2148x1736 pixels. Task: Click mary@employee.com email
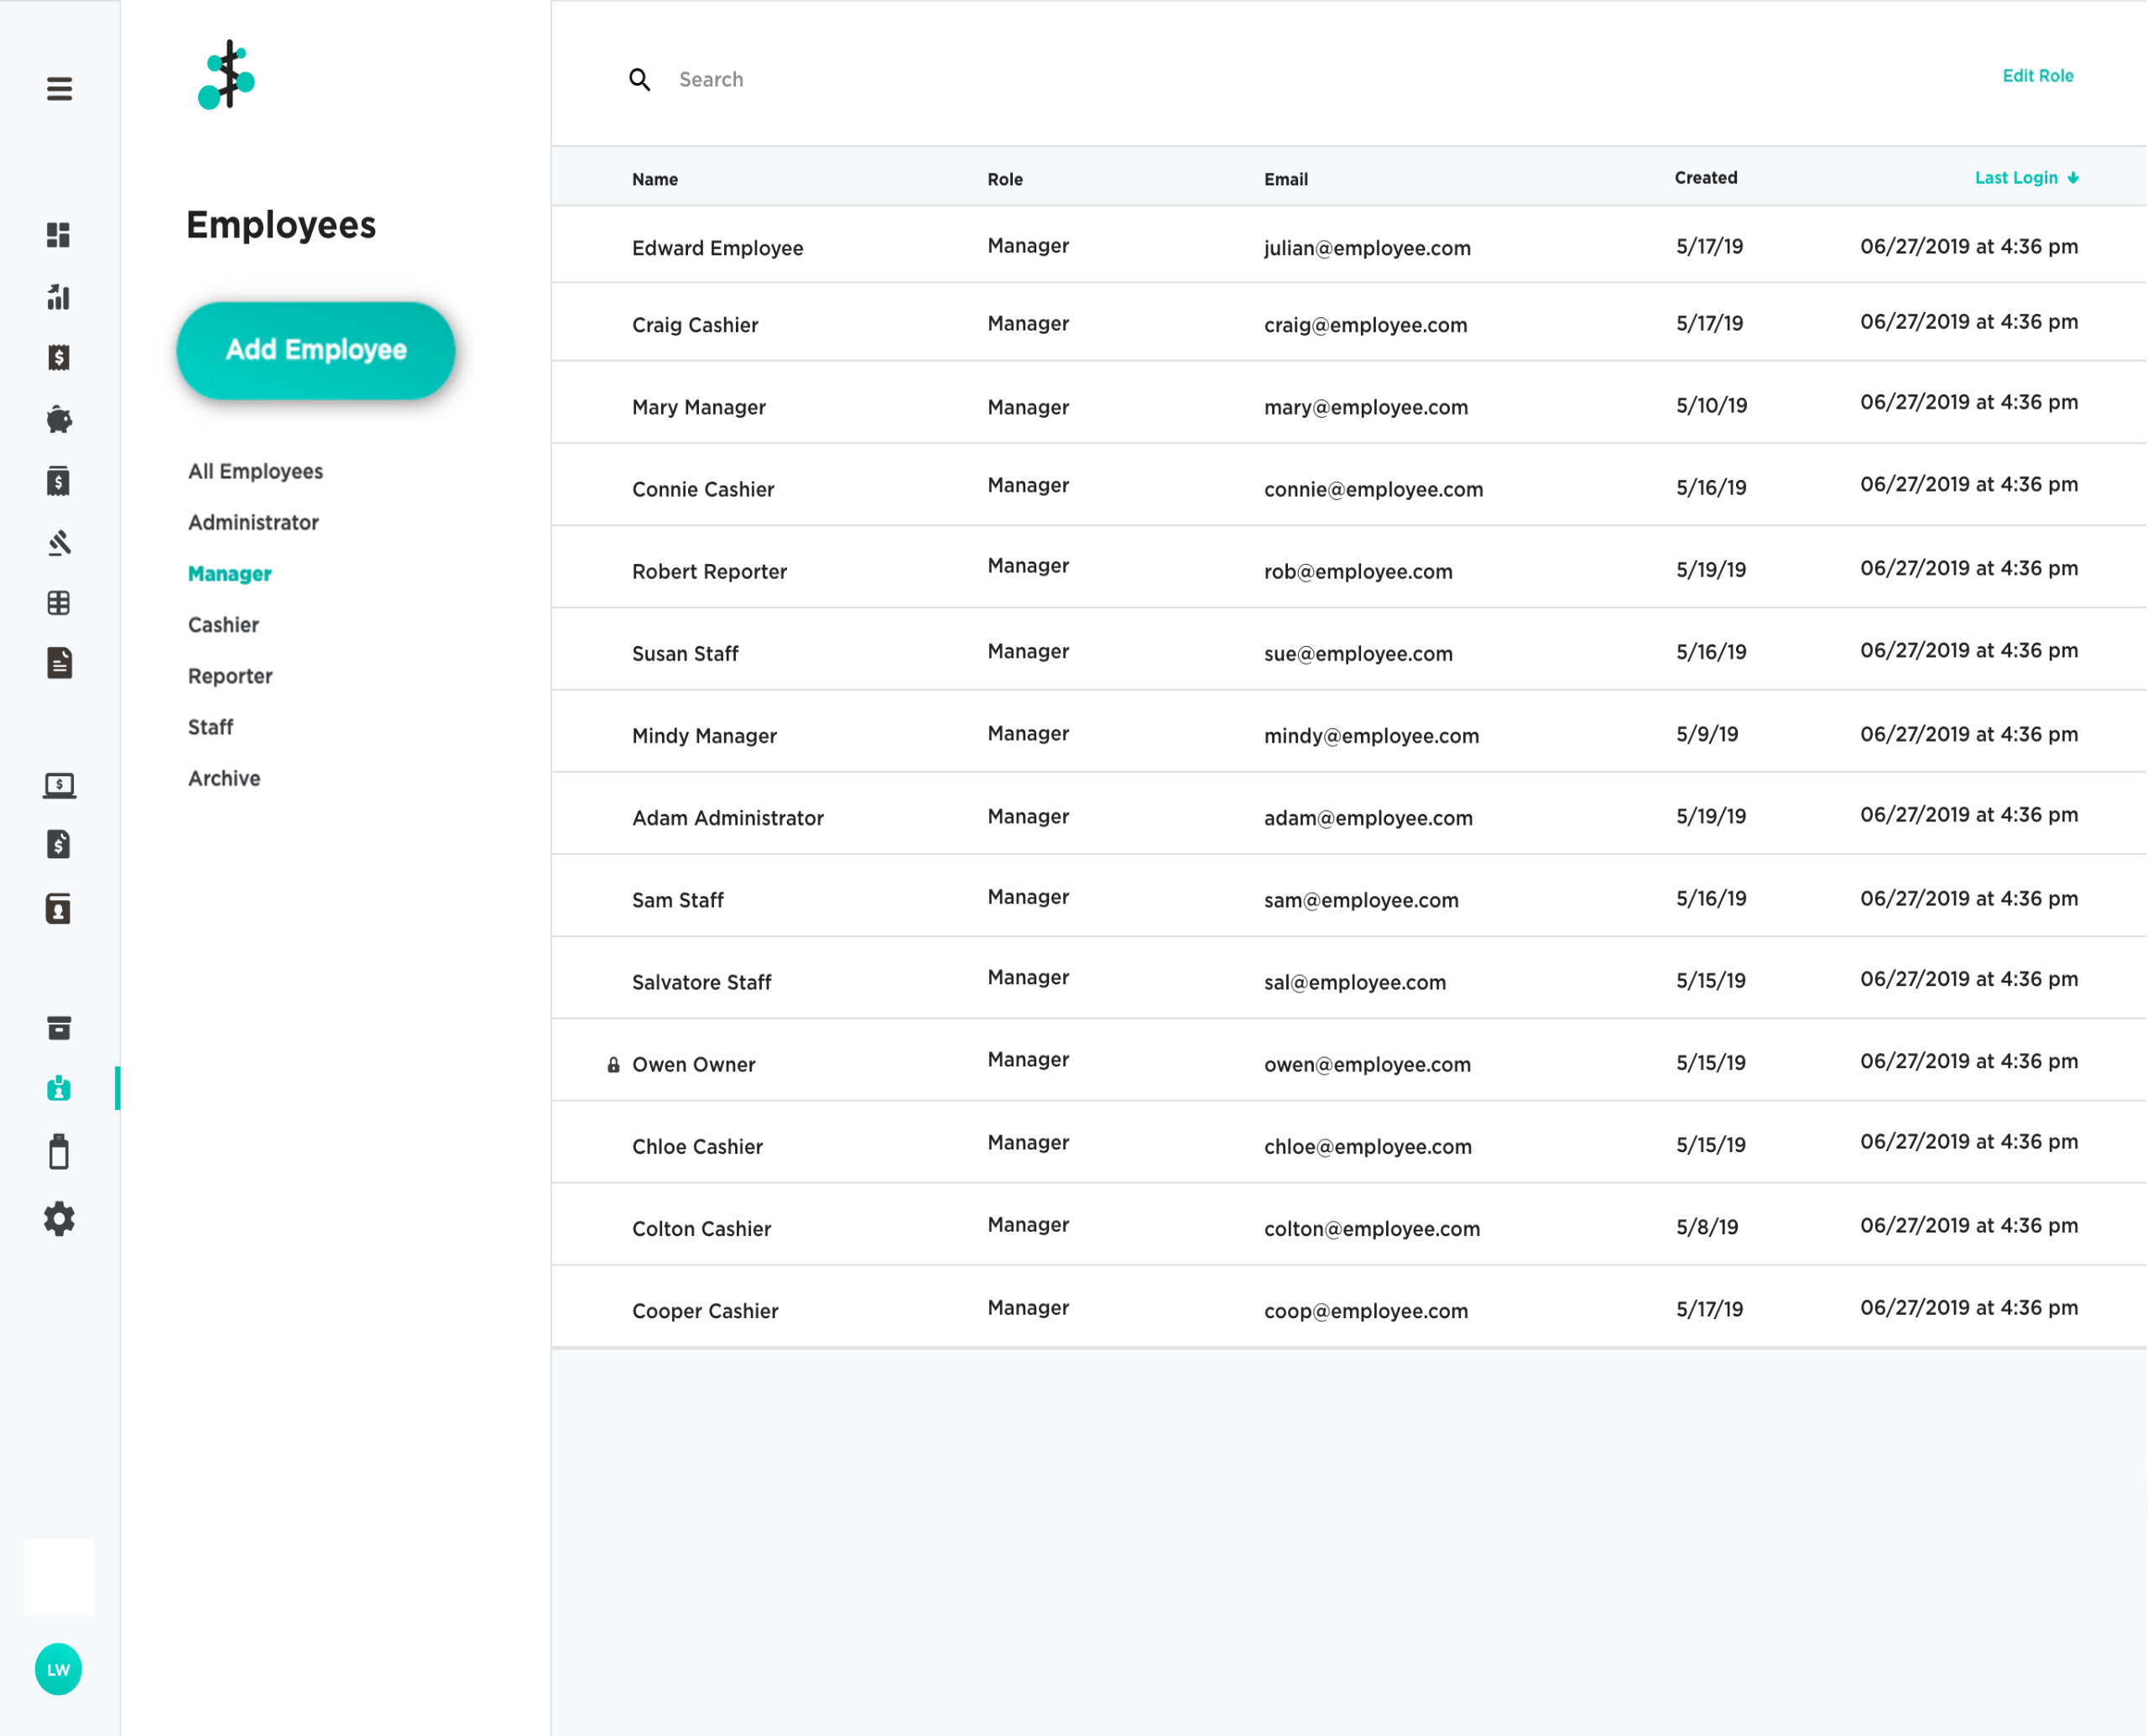click(x=1366, y=407)
